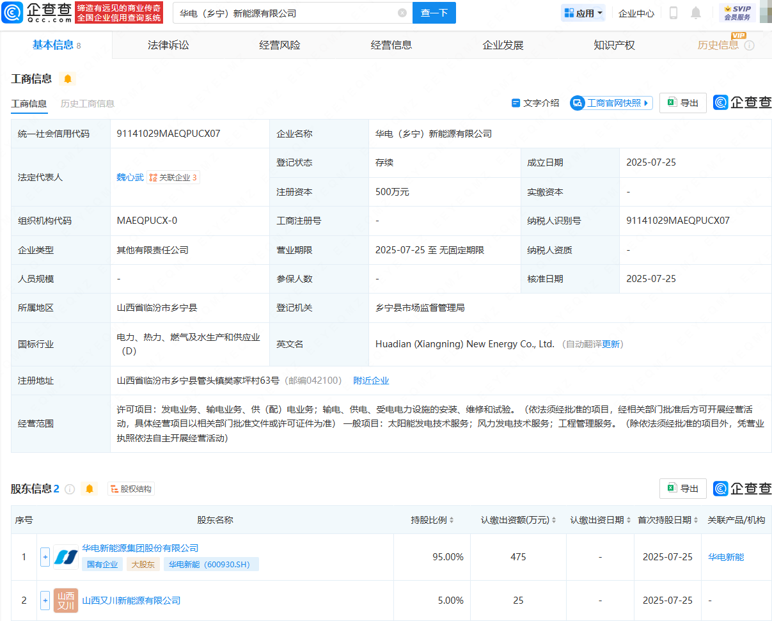Click the 查一下 search button
Screen dimensions: 772x621
pos(434,13)
